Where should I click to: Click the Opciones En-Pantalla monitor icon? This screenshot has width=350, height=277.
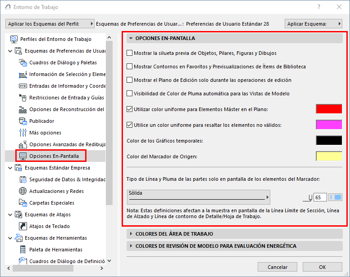pos(23,156)
